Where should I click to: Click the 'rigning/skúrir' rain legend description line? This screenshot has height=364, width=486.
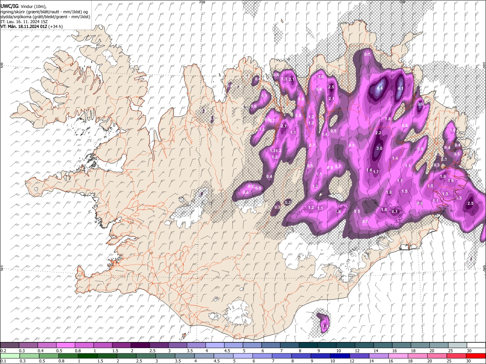44,11
